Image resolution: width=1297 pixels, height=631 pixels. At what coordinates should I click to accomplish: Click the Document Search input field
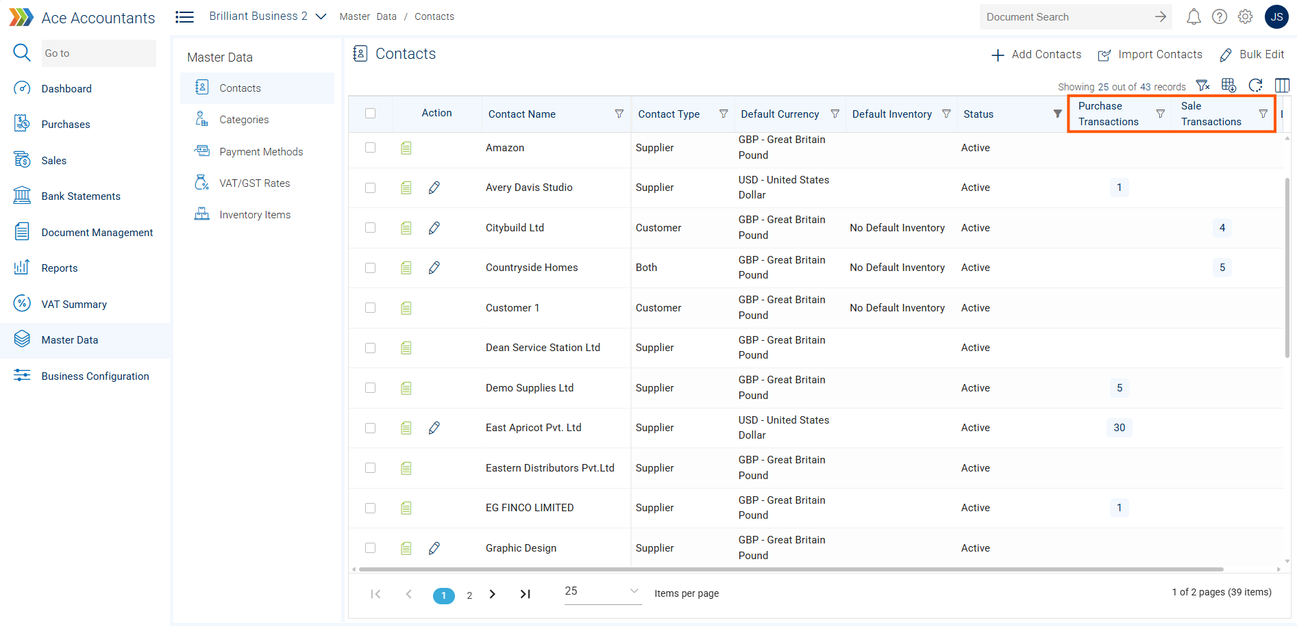(1065, 17)
